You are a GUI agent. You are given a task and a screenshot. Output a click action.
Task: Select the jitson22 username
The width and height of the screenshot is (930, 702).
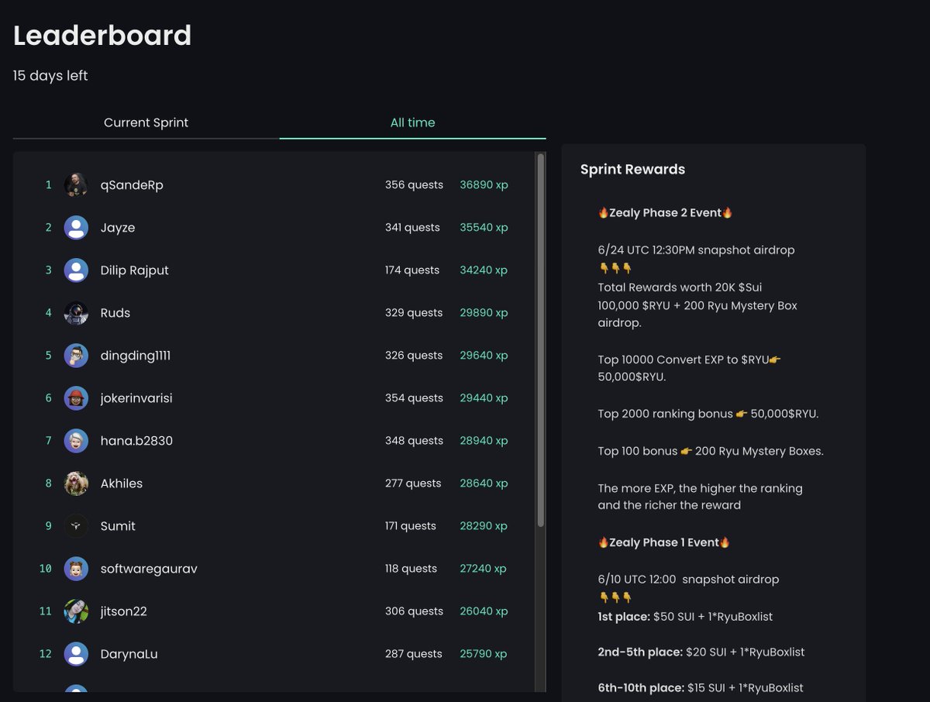pos(124,611)
